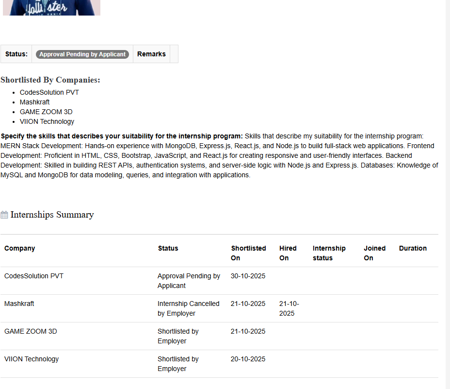Image resolution: width=450 pixels, height=389 pixels.
Task: Click the 30-10-2025 shortlisted date
Action: point(248,276)
